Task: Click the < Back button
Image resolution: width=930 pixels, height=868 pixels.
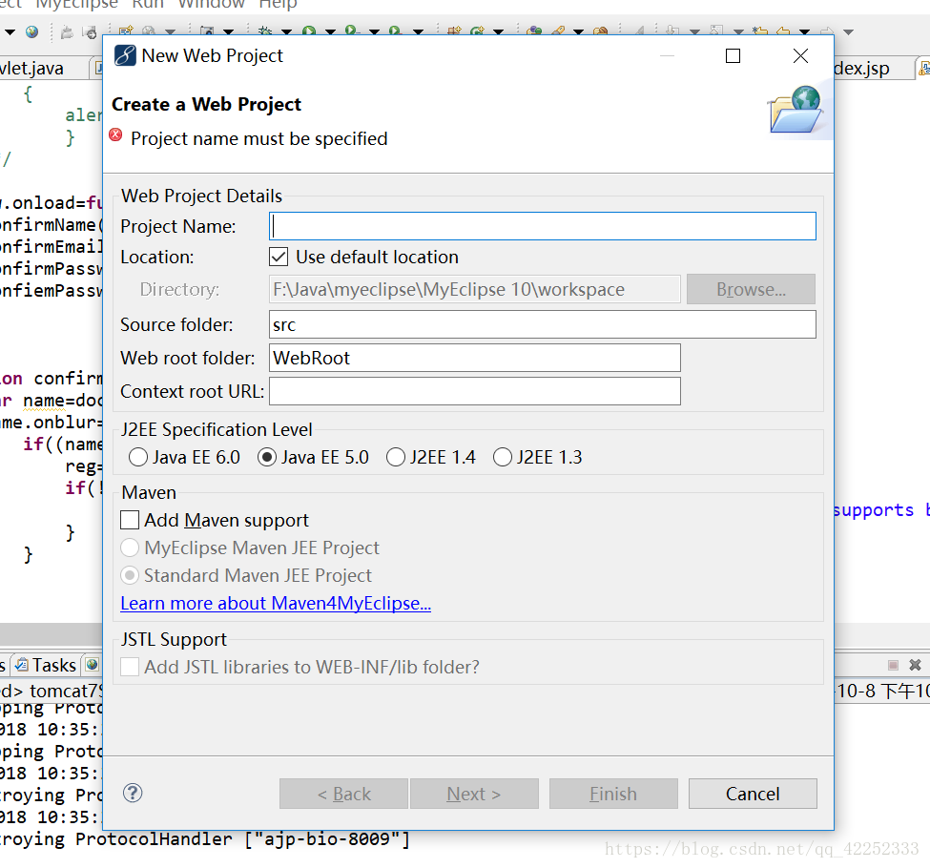Action: (344, 794)
